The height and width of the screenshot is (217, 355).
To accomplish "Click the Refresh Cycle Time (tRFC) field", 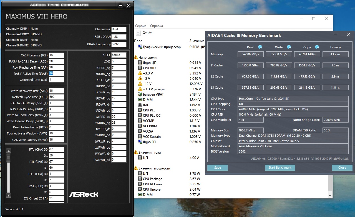I will [56, 97].
